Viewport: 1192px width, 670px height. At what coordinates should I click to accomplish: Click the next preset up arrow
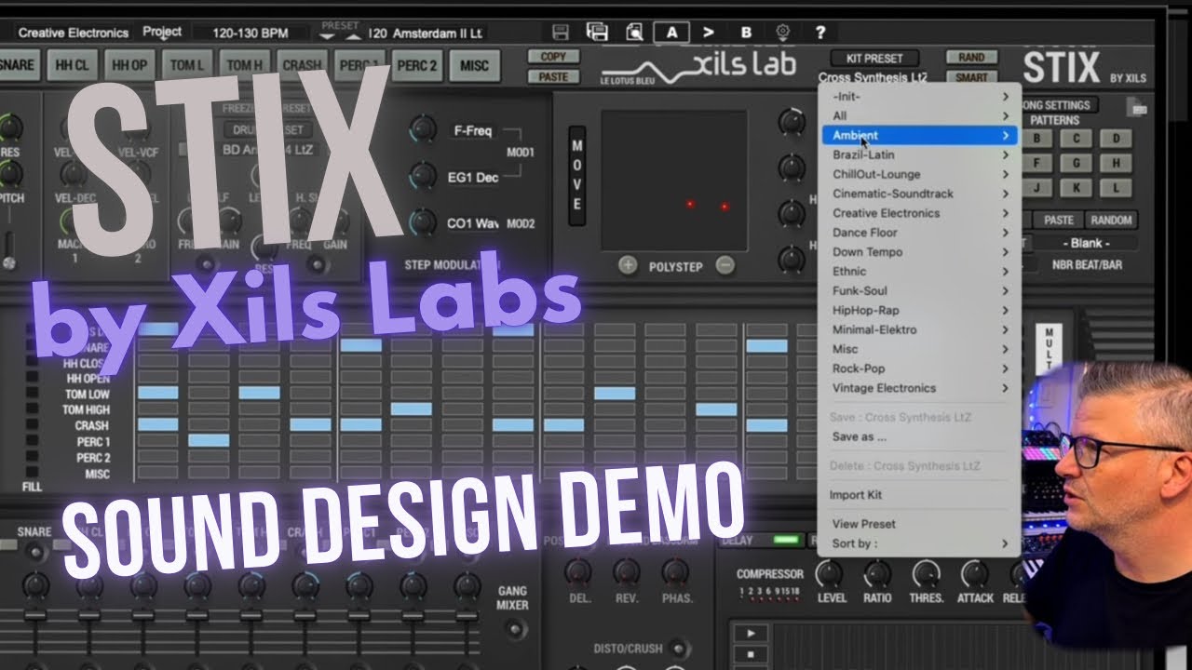pos(352,36)
